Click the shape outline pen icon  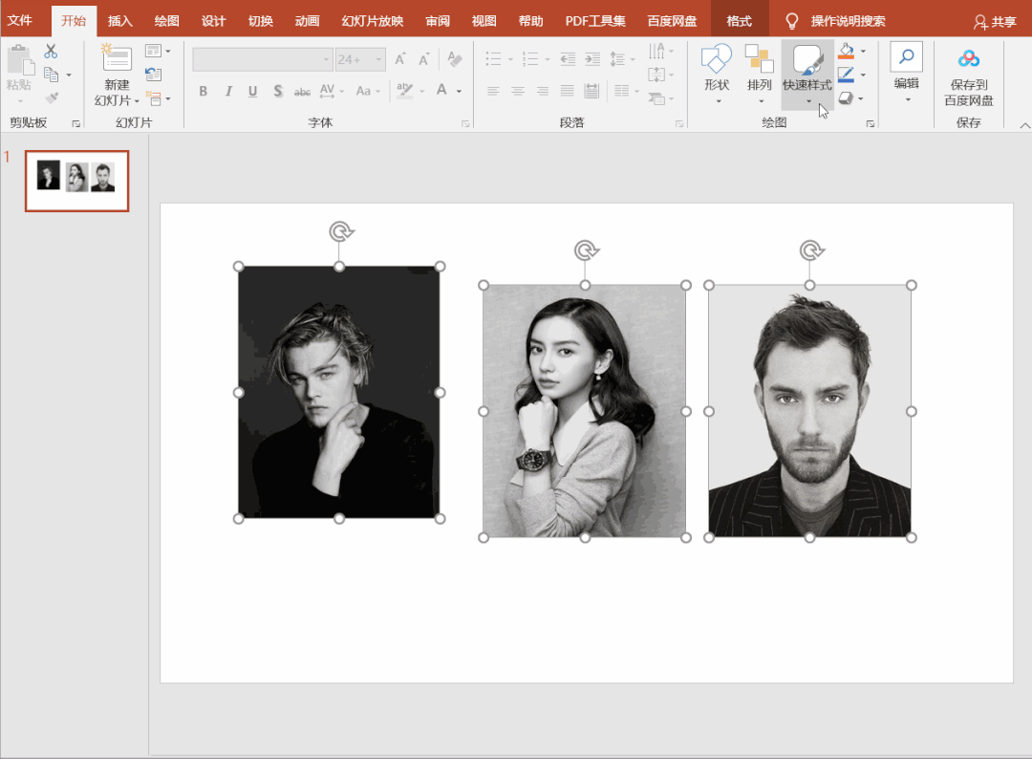click(846, 75)
